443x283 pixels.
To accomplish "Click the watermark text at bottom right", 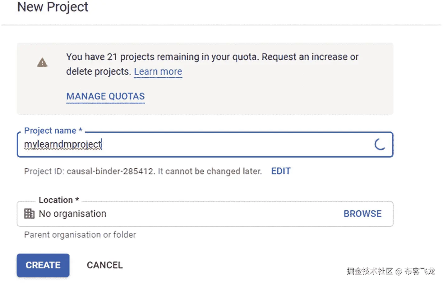I will click(x=391, y=272).
